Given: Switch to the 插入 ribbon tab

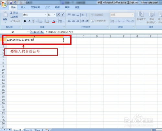Looking at the screenshot, I should point(23,7).
